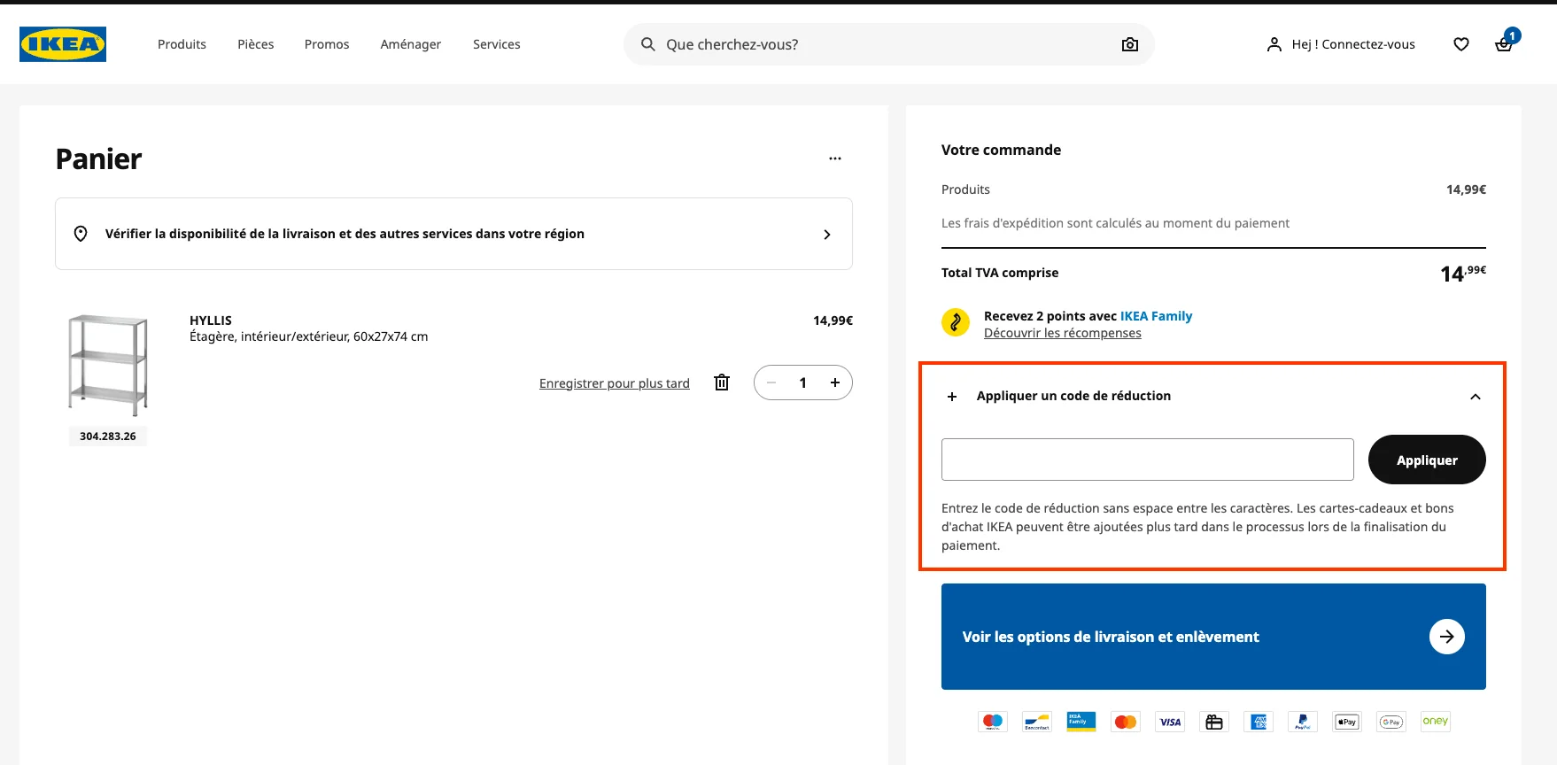Open visual search camera icon

point(1130,44)
